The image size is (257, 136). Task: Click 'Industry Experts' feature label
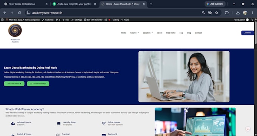click(x=24, y=122)
